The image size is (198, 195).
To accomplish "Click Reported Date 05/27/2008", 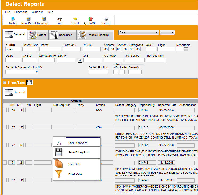I will (167, 145).
